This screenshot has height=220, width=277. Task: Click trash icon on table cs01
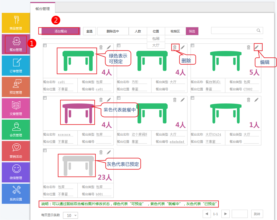[101, 47]
